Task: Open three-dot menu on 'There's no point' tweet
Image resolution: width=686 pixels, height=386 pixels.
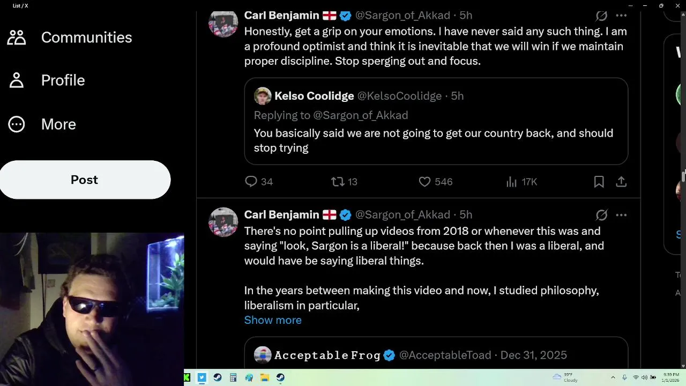Action: click(621, 215)
